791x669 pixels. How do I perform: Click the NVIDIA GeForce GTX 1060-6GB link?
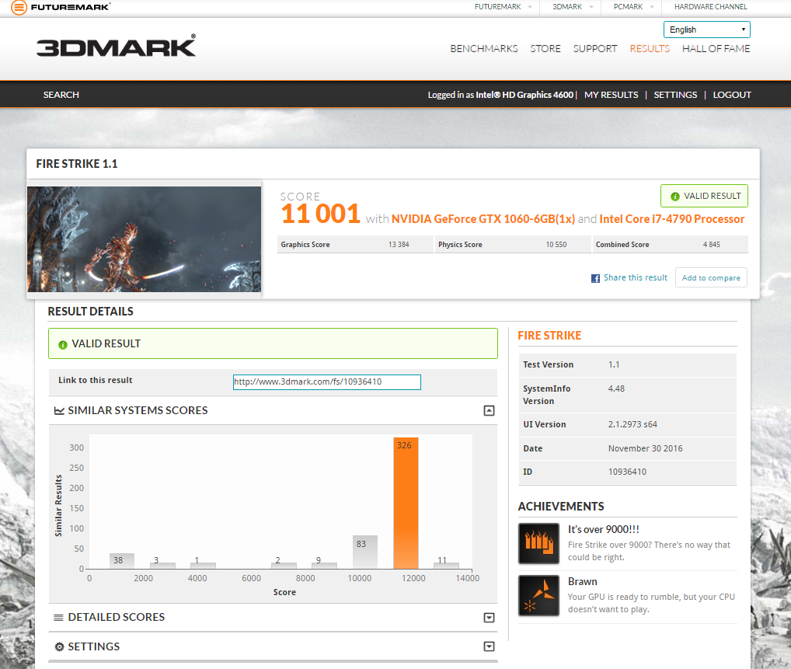[483, 218]
